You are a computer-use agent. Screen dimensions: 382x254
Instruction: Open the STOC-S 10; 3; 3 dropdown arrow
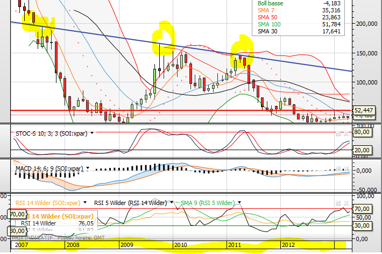tap(92, 133)
